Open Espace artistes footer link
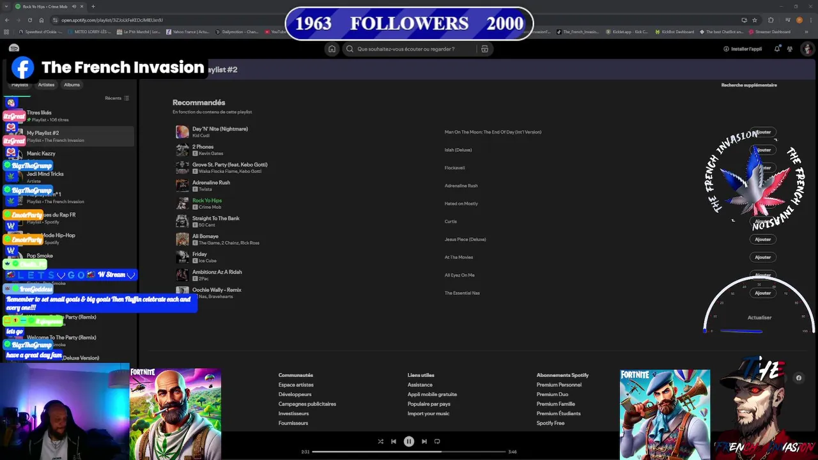Screen dimensions: 818x460 coord(296,385)
